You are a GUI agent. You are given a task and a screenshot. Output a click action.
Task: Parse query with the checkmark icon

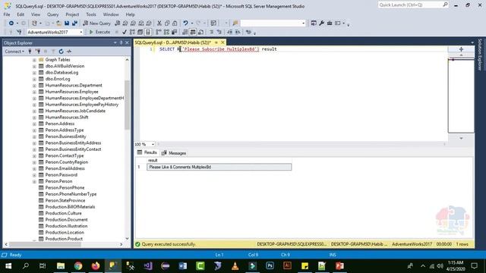click(125, 32)
